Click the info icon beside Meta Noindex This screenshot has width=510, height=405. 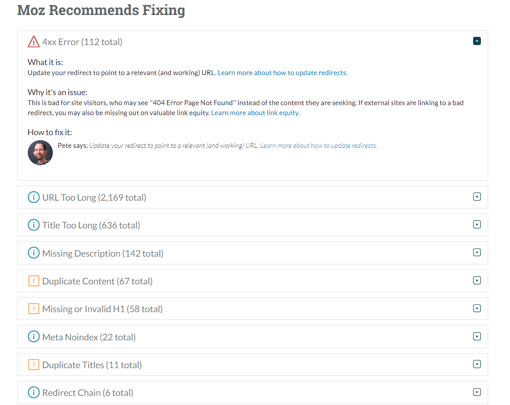(x=34, y=337)
